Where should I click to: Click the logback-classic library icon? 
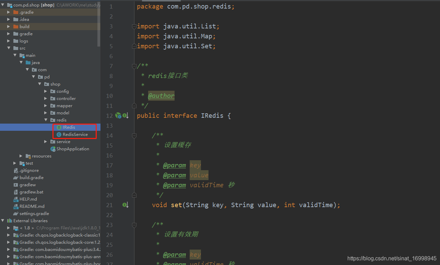tap(16, 235)
